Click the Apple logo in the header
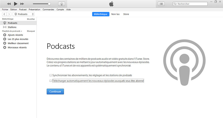The width and height of the screenshot is (223, 118). 111,4
